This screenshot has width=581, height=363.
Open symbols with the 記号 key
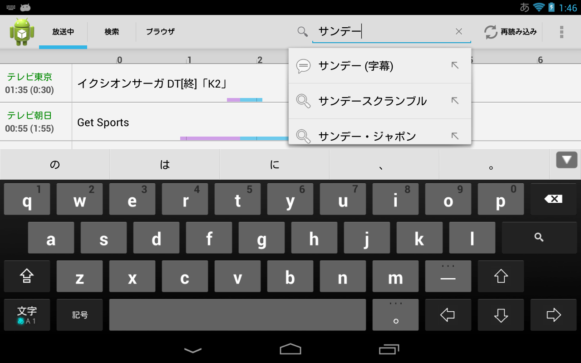(79, 315)
